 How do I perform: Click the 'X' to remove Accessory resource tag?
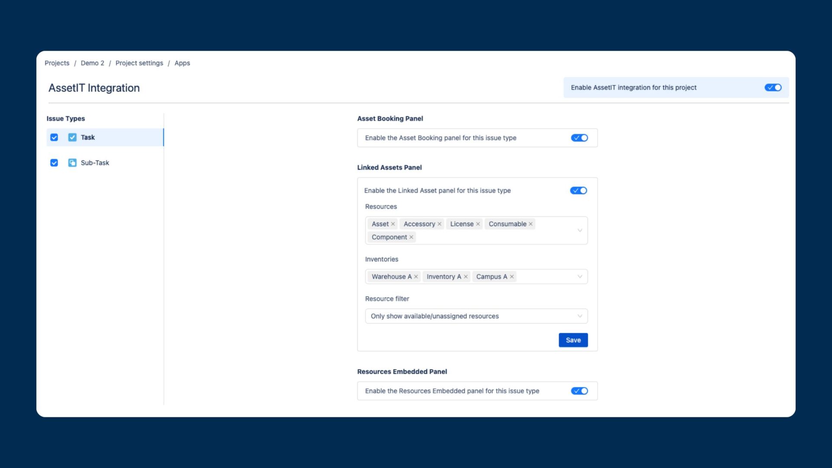(440, 224)
